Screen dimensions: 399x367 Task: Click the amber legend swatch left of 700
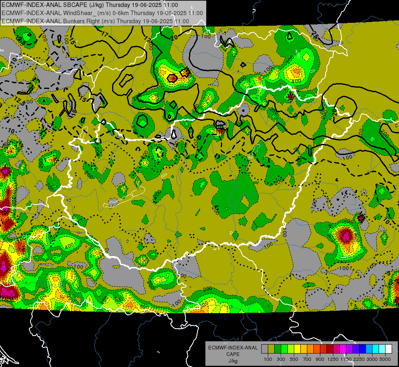coord(304,349)
